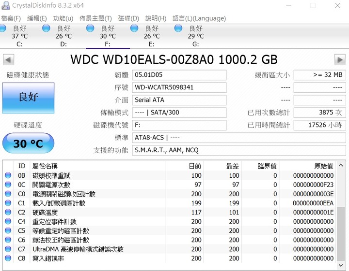Screen dimensions: 349x271
Task: Open the 檔案(F) menu
Action: 11,18
